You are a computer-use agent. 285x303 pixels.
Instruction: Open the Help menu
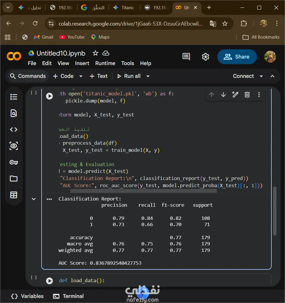click(x=145, y=63)
